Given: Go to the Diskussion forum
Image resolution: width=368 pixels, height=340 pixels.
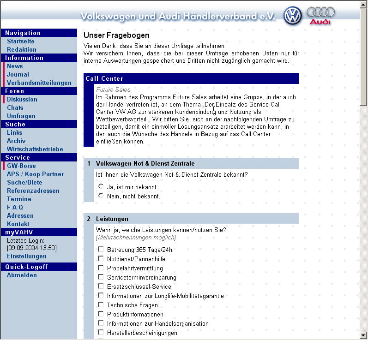Looking at the screenshot, I should tap(22, 100).
